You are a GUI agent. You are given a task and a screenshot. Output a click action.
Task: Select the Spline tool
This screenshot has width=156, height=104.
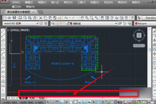click(3, 68)
